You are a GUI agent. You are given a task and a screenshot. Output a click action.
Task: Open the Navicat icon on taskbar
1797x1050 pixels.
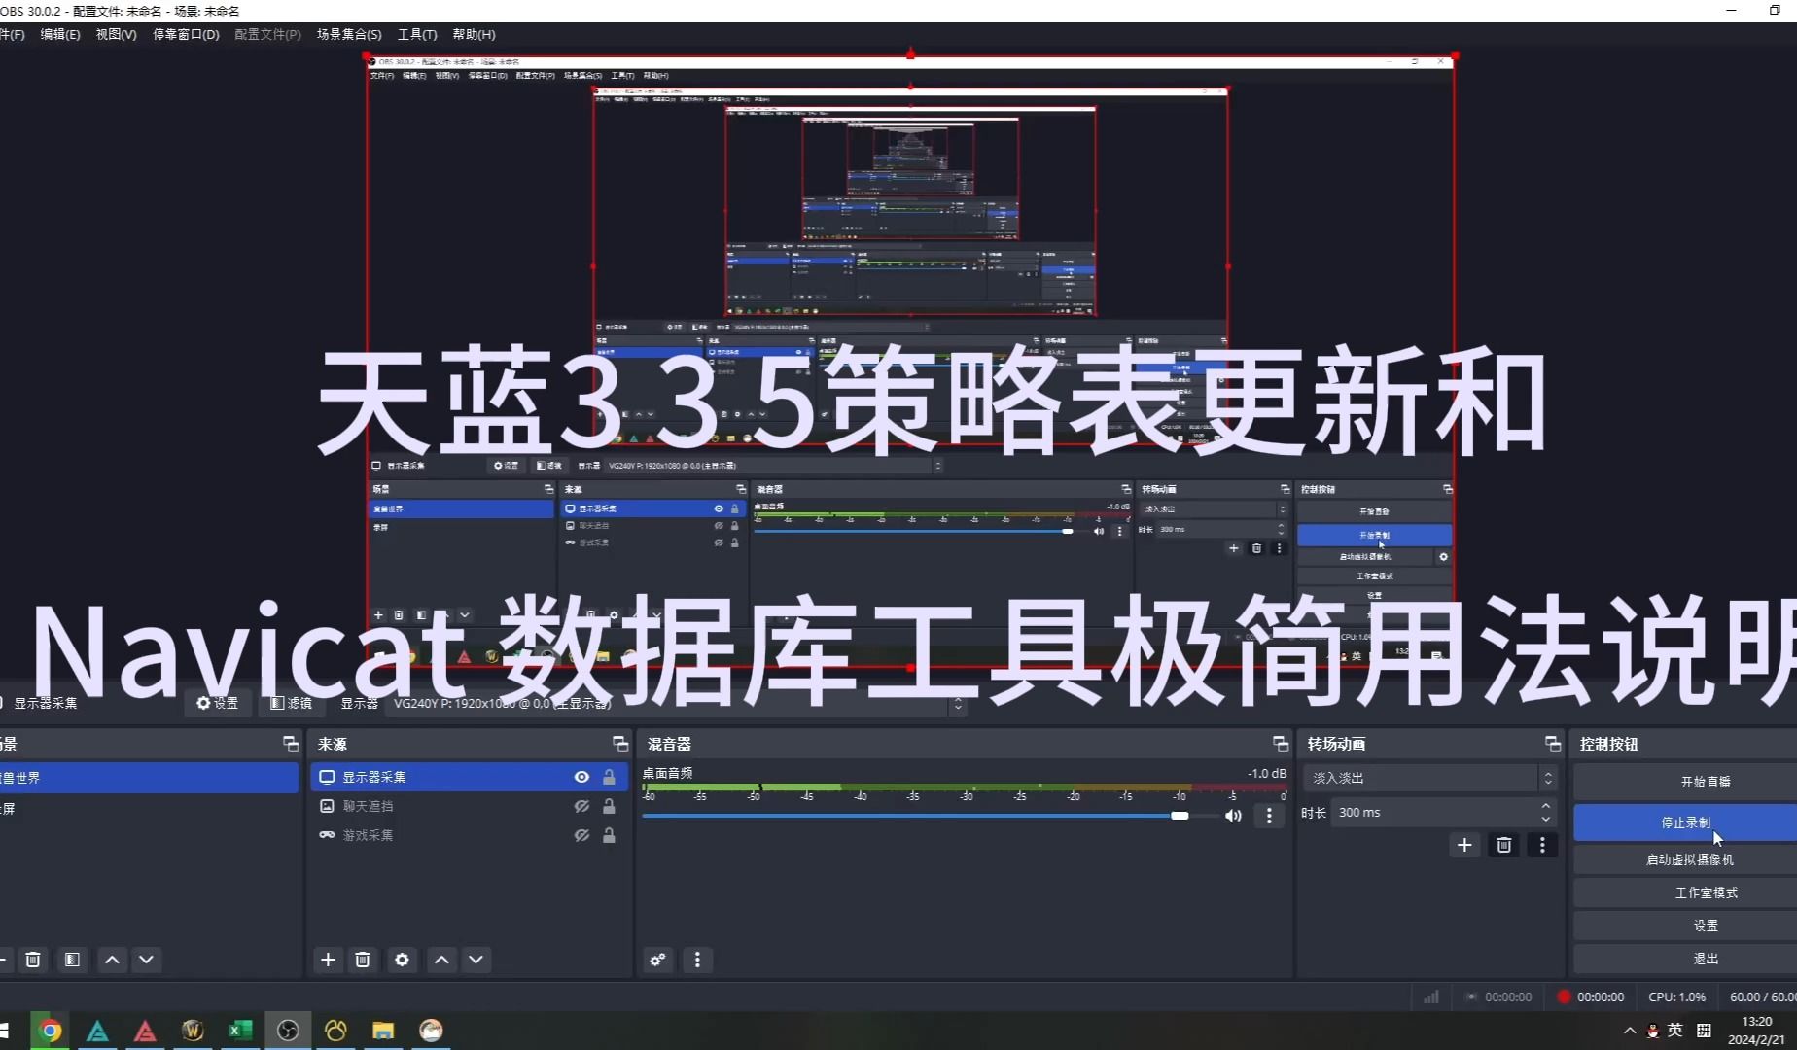coord(335,1030)
